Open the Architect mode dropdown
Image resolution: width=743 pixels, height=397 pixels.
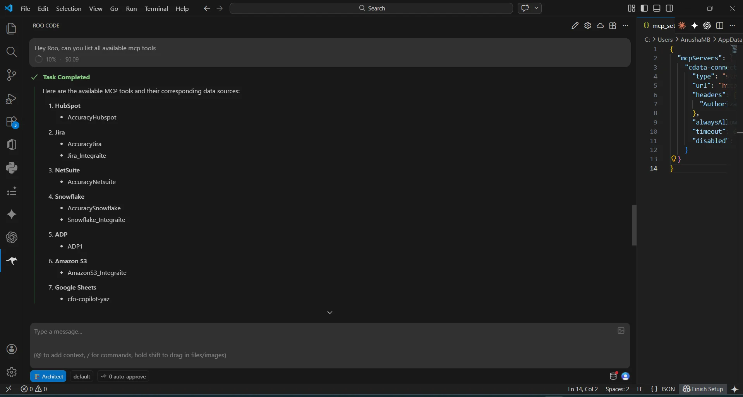coord(48,377)
